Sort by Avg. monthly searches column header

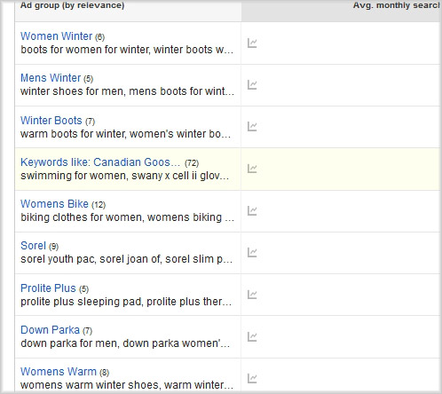tap(397, 5)
